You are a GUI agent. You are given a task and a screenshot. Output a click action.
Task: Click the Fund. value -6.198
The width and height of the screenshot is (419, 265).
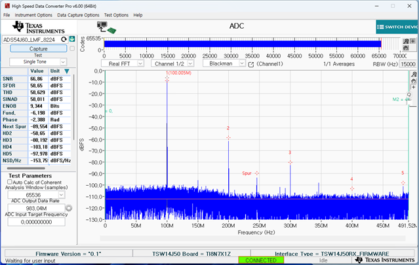(37, 113)
